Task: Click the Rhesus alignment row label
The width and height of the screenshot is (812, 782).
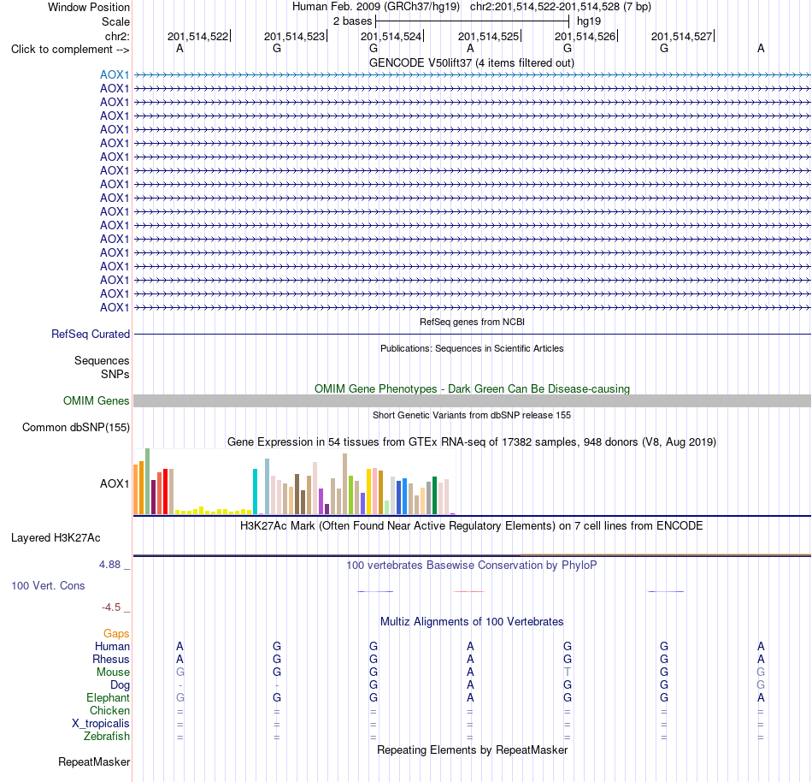Action: coord(111,659)
